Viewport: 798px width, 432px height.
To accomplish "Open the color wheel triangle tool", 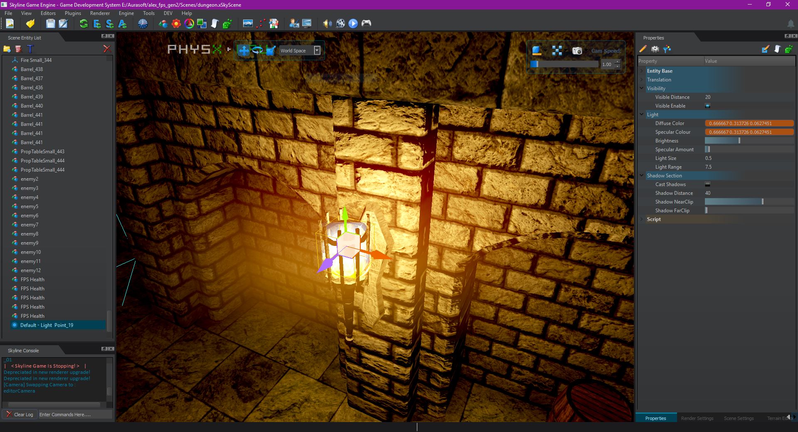I will pos(189,24).
